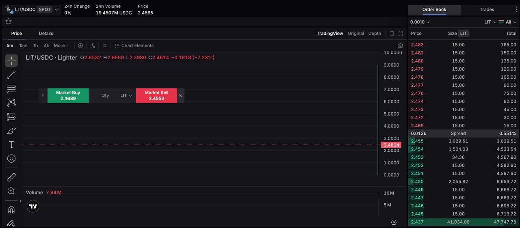Toggle fullscreen chart view

tap(401, 34)
